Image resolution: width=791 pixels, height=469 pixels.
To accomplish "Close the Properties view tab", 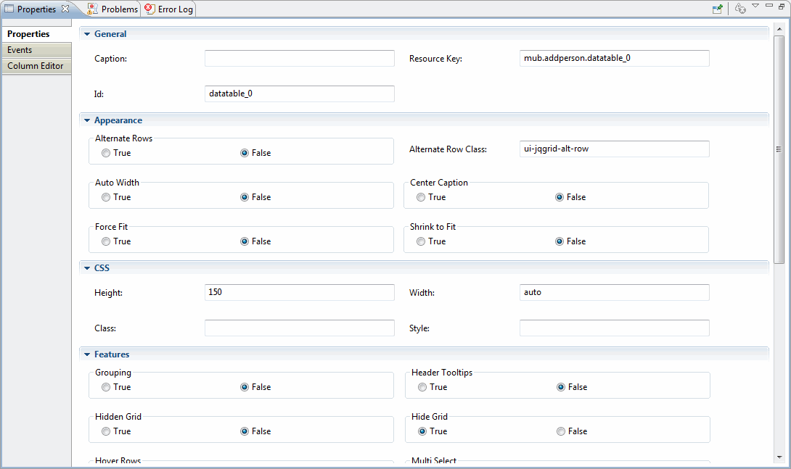I will click(x=65, y=9).
